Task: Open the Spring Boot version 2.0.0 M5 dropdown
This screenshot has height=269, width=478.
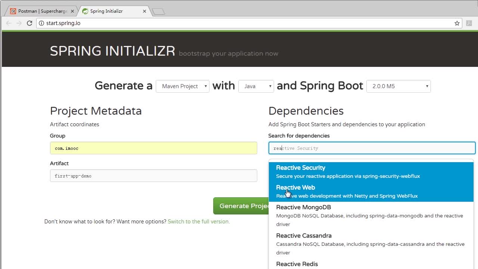Action: [398, 86]
